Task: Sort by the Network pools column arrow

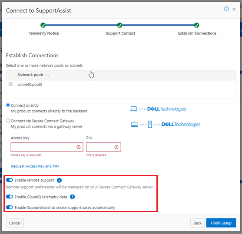Action: tap(47, 75)
